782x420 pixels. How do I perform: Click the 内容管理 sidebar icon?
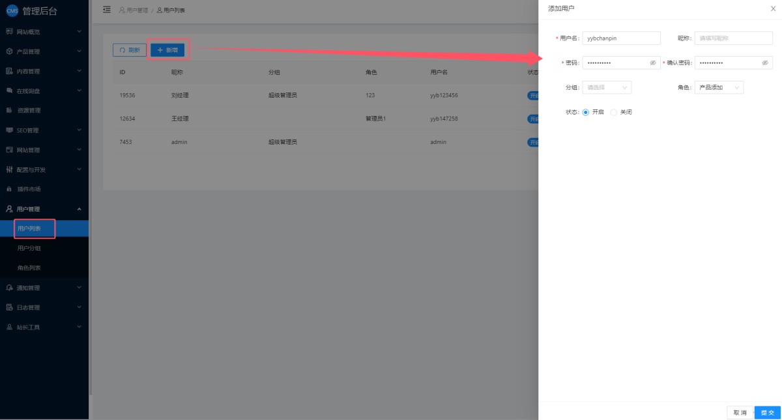pyautogui.click(x=9, y=71)
